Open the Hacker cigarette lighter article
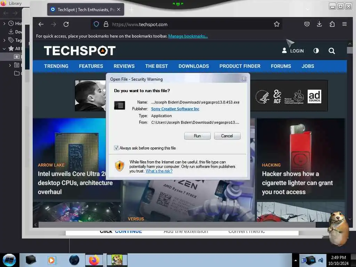 [297, 183]
